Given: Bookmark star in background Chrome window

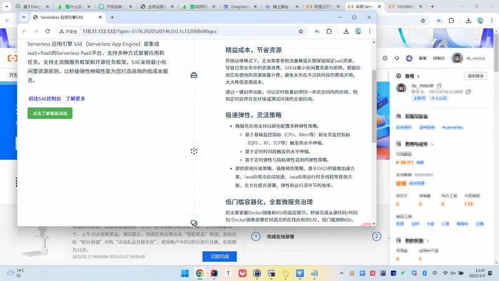Looking at the screenshot, I should click(x=423, y=21).
